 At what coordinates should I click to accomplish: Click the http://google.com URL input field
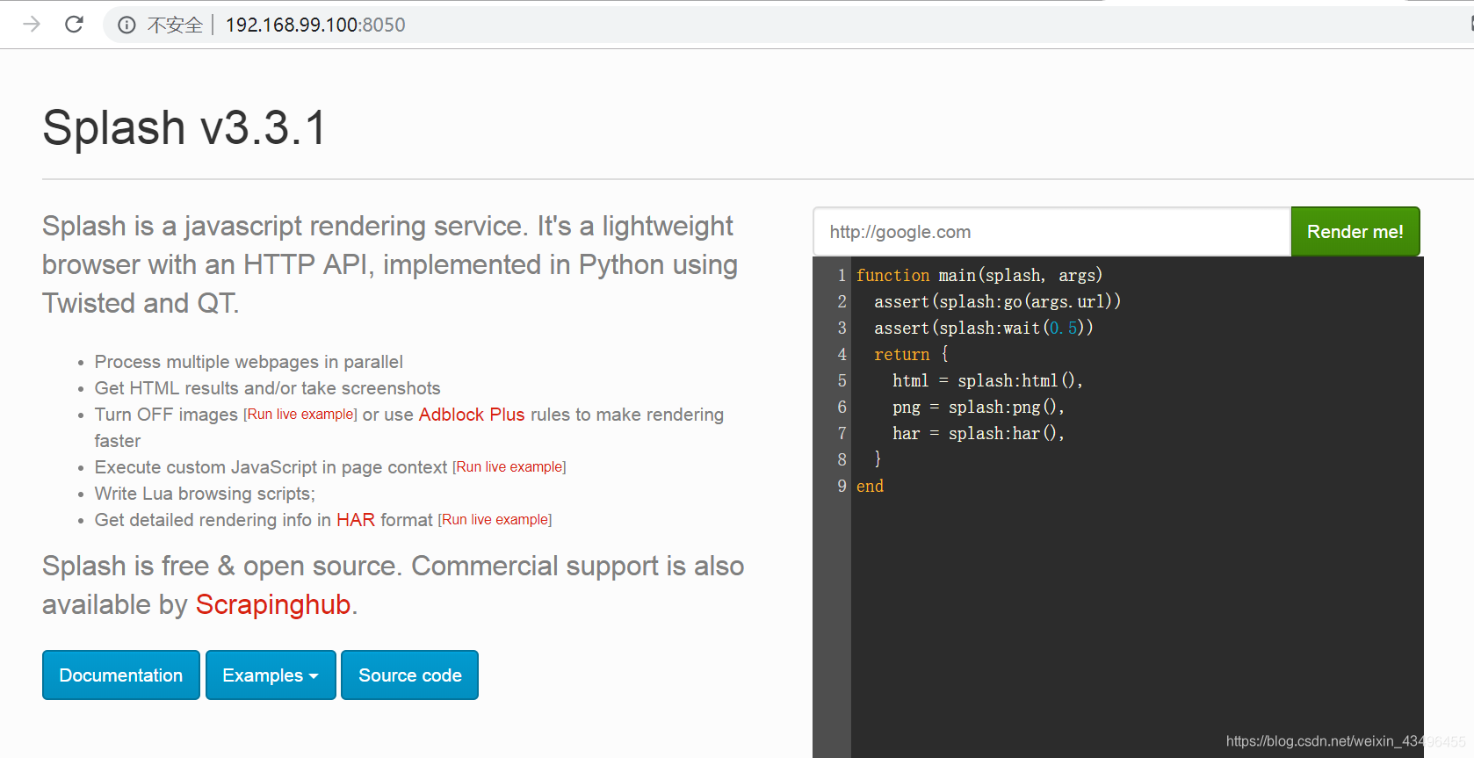click(1051, 232)
